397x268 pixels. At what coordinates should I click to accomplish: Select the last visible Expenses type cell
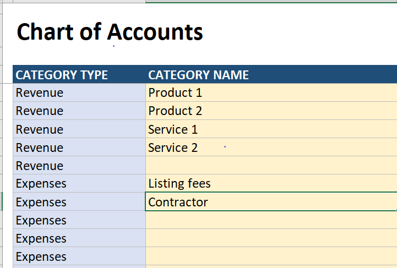[x=79, y=256]
